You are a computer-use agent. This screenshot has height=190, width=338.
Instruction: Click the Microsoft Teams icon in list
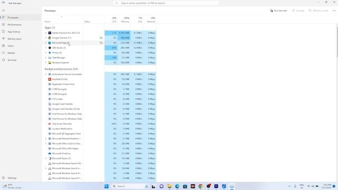[x=50, y=158]
